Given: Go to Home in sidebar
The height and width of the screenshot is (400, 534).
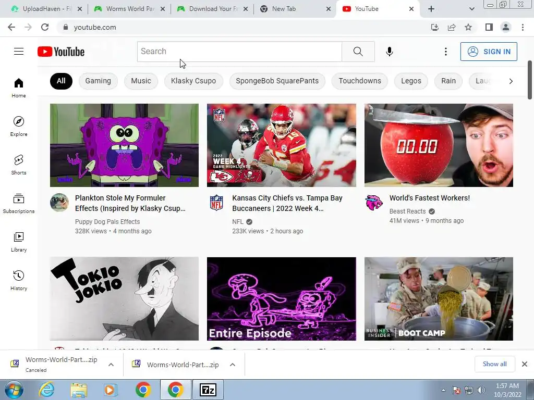Looking at the screenshot, I should pos(19,87).
